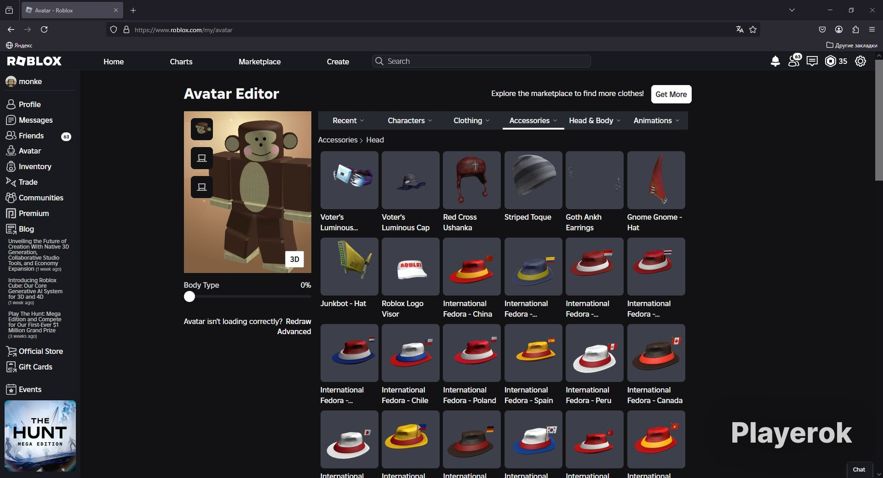883x478 pixels.
Task: Click the browser reload button
Action: pyautogui.click(x=44, y=30)
